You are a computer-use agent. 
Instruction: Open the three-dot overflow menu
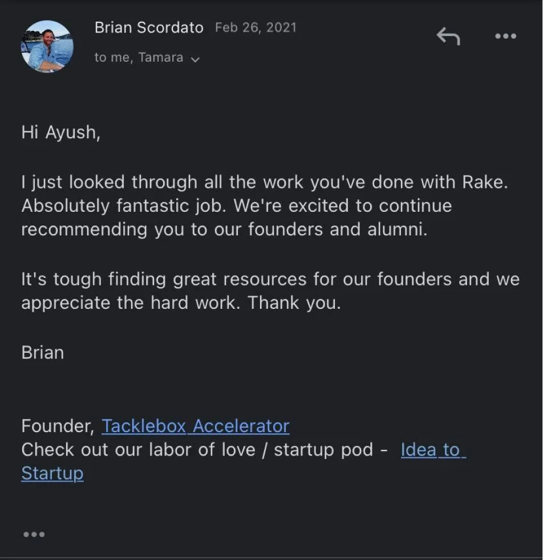click(x=505, y=36)
